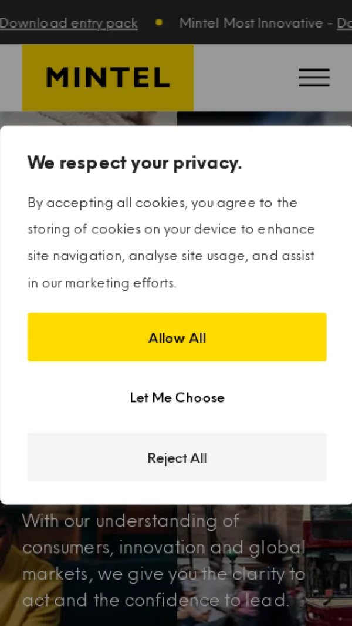Image resolution: width=352 pixels, height=626 pixels.
Task: Open the hamburger navigation menu
Action: click(314, 78)
